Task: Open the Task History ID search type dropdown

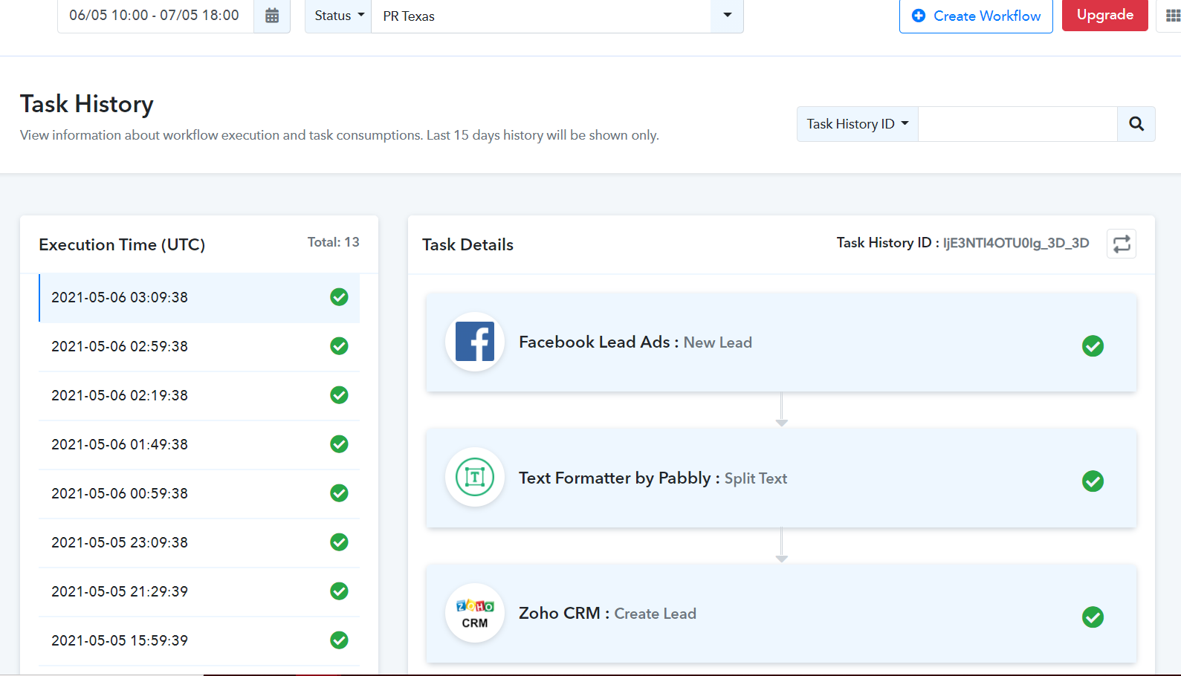Action: click(858, 124)
